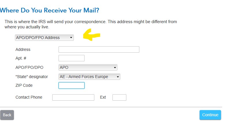Click into the Address text field

(x=99, y=49)
